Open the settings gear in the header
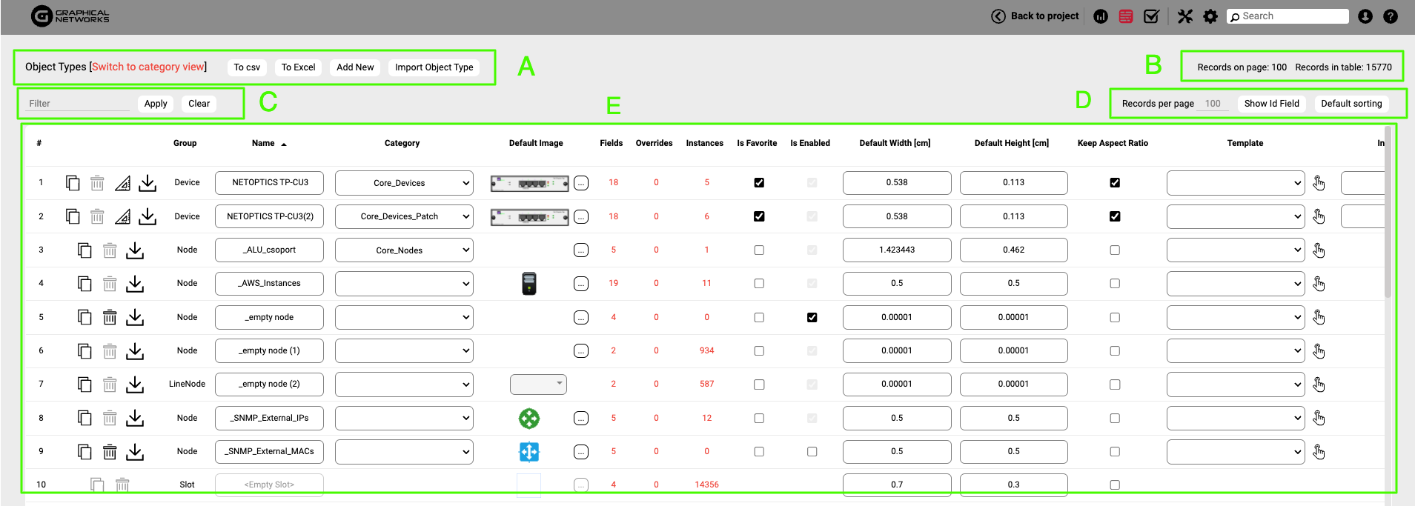Screen dimensions: 1415x506 click(1210, 16)
